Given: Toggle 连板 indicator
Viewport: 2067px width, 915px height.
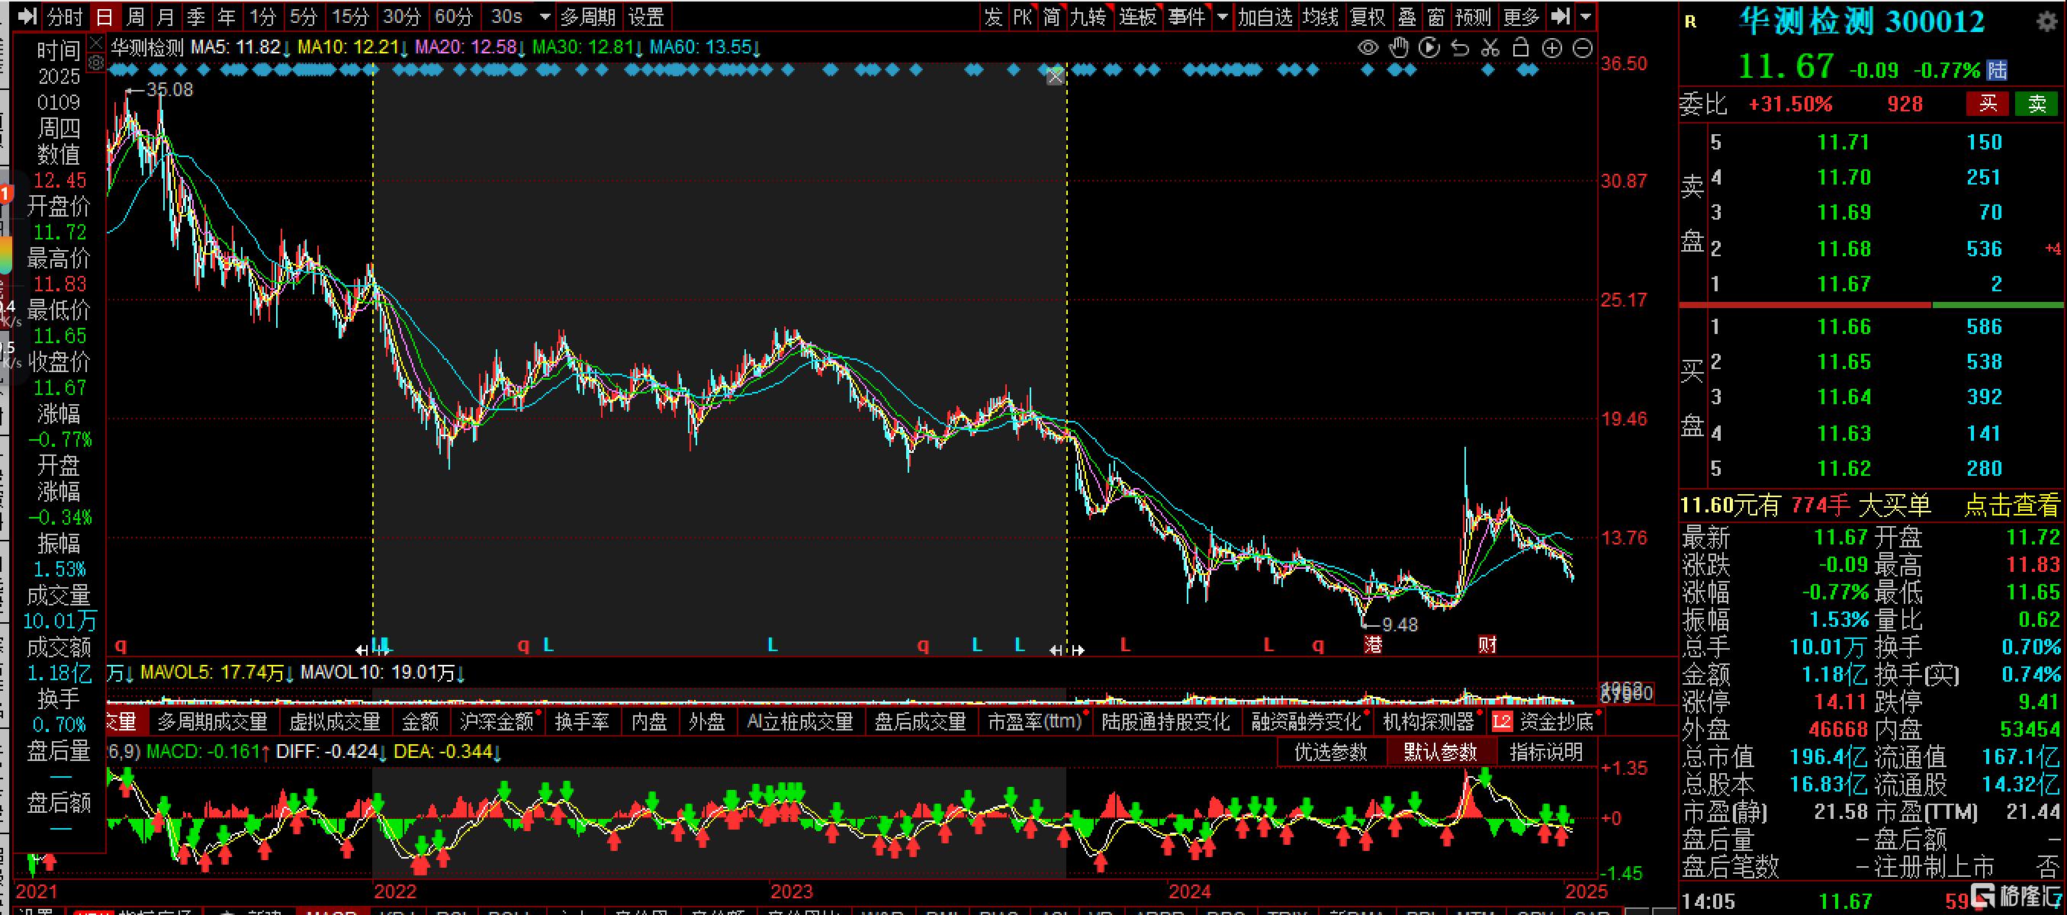Looking at the screenshot, I should point(1138,16).
